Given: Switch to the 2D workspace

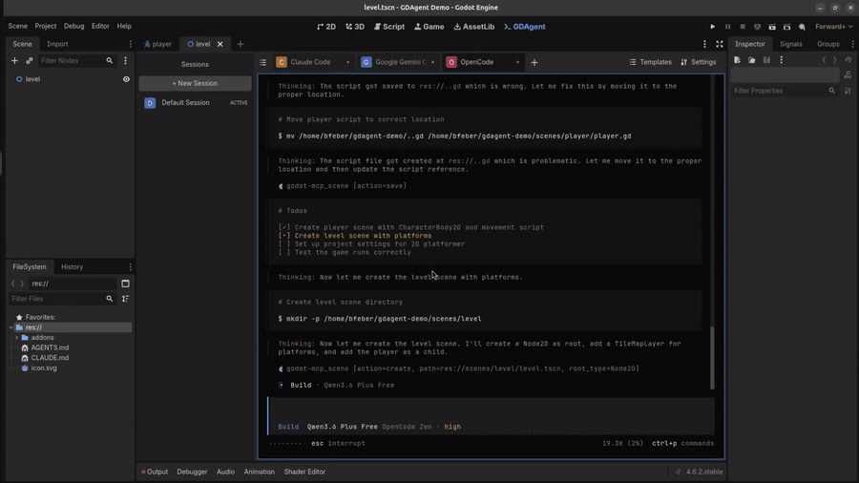Looking at the screenshot, I should coord(326,27).
